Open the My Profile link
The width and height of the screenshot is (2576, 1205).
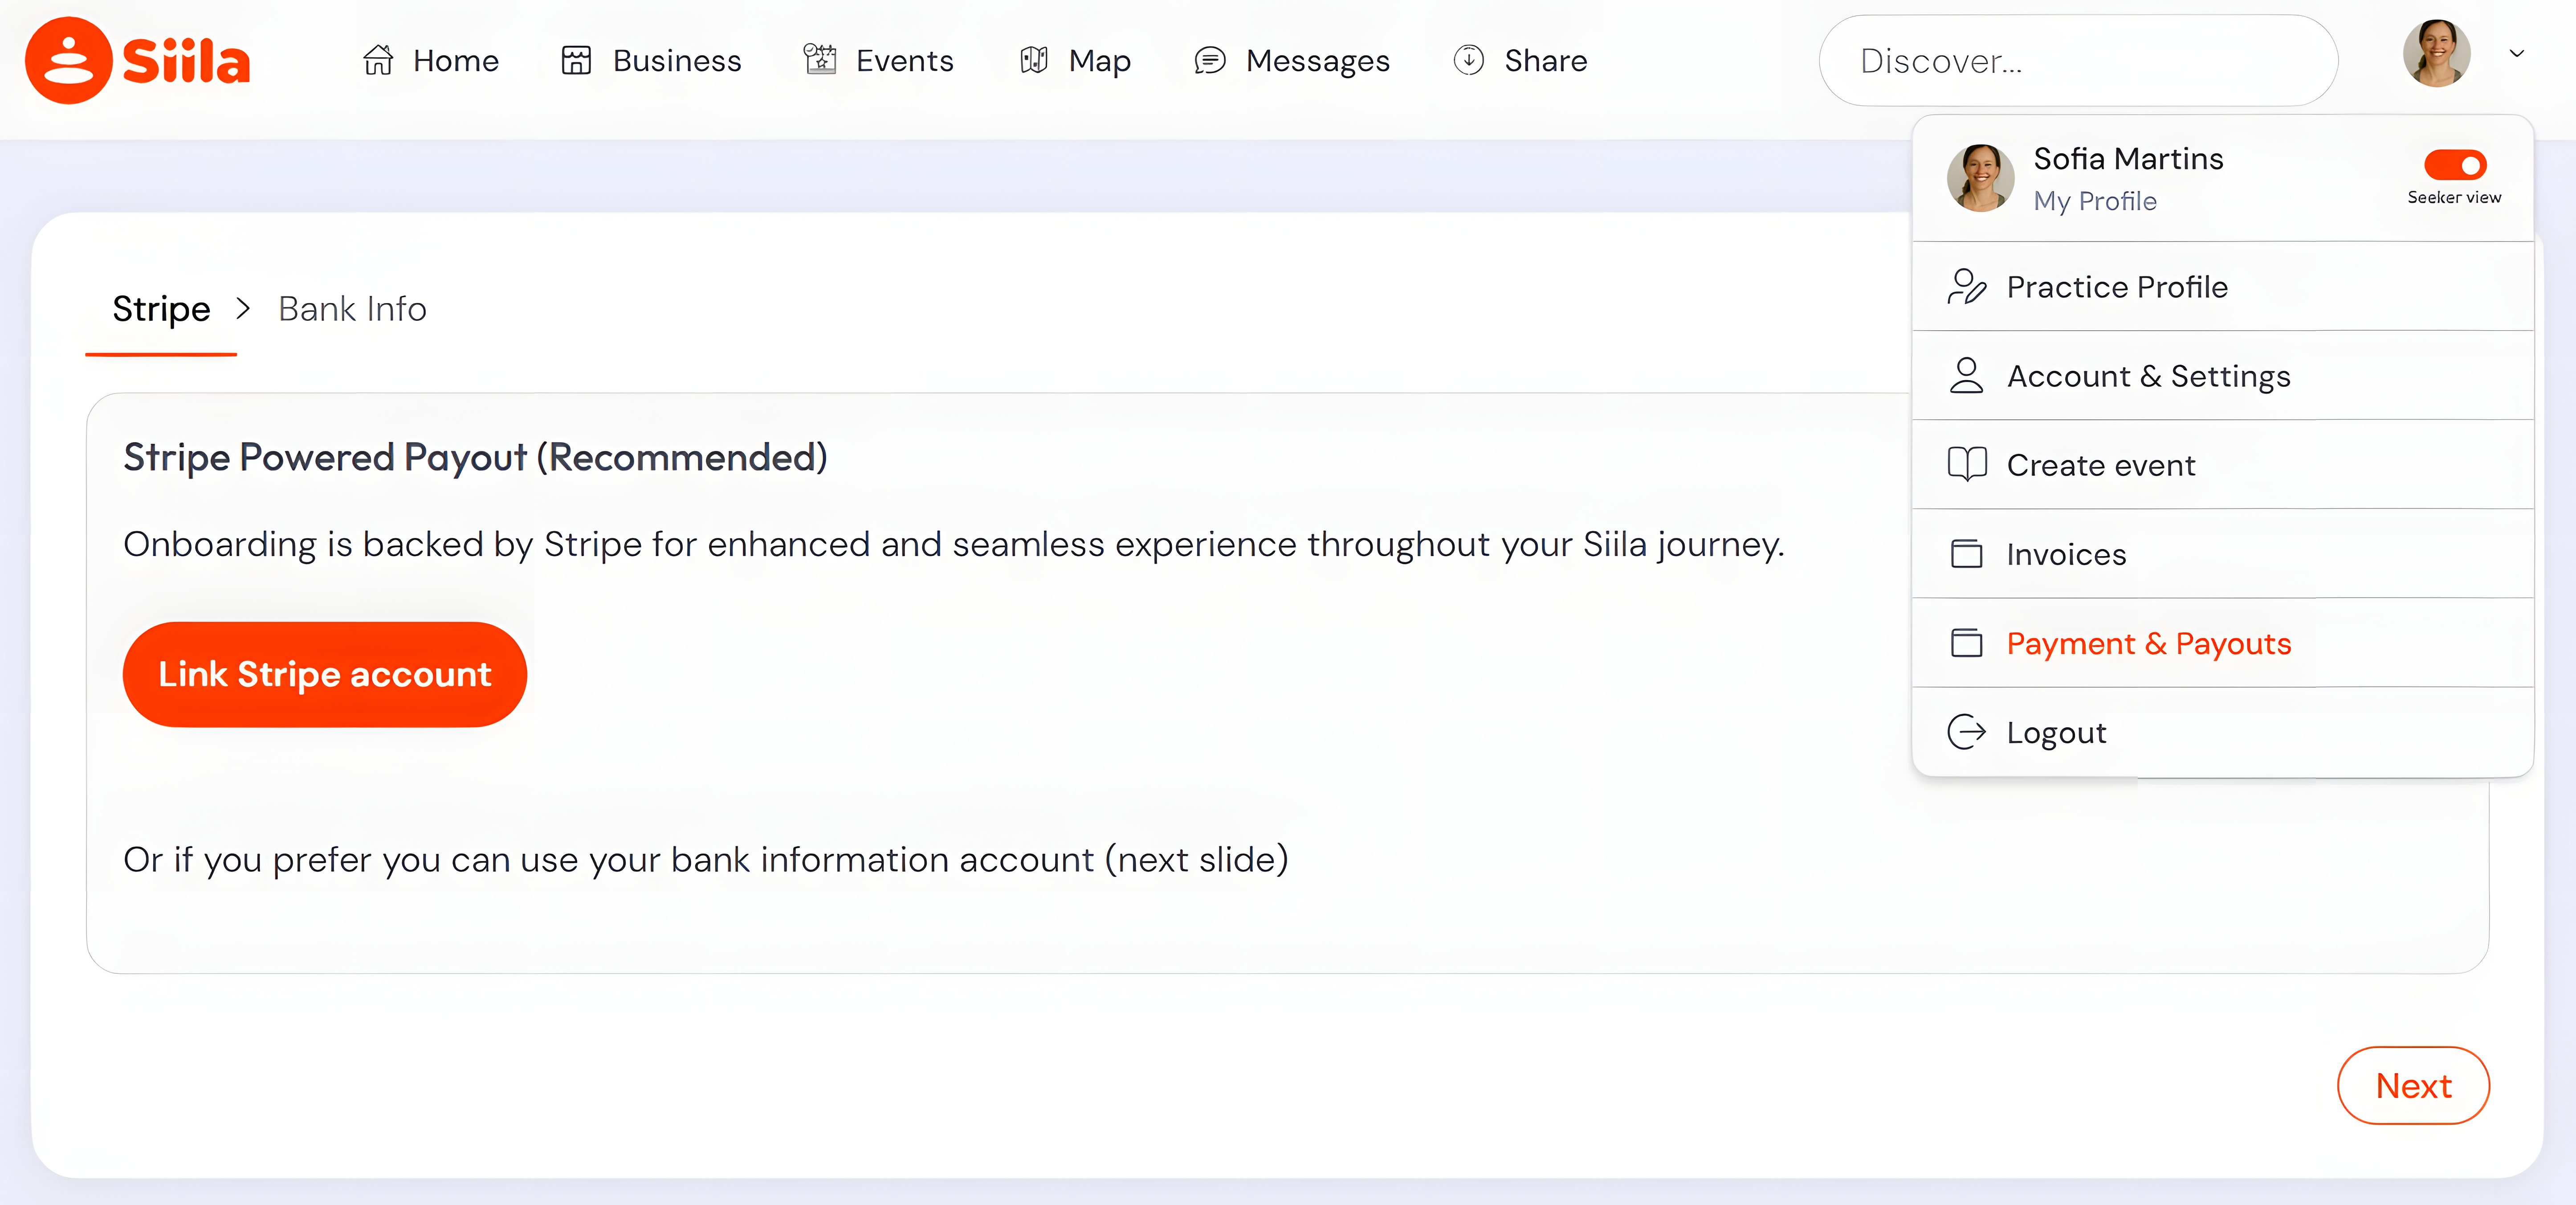pos(2094,201)
